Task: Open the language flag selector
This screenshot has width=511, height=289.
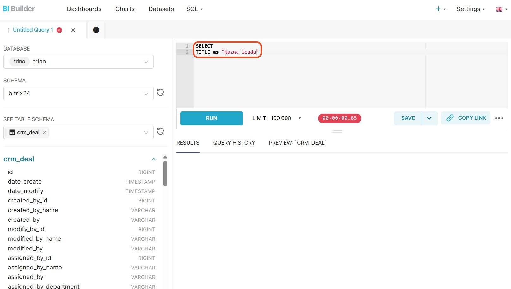Action: pyautogui.click(x=501, y=9)
